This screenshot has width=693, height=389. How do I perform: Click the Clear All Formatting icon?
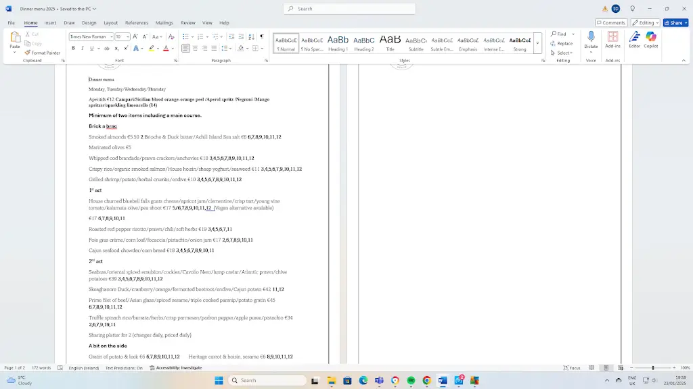(x=171, y=36)
